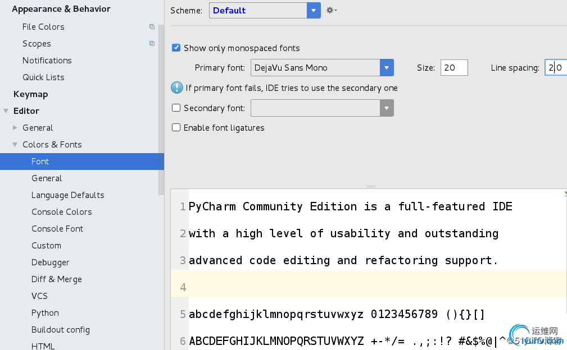Enable the Secondary font checkbox
The height and width of the screenshot is (350, 567).
[x=176, y=108]
